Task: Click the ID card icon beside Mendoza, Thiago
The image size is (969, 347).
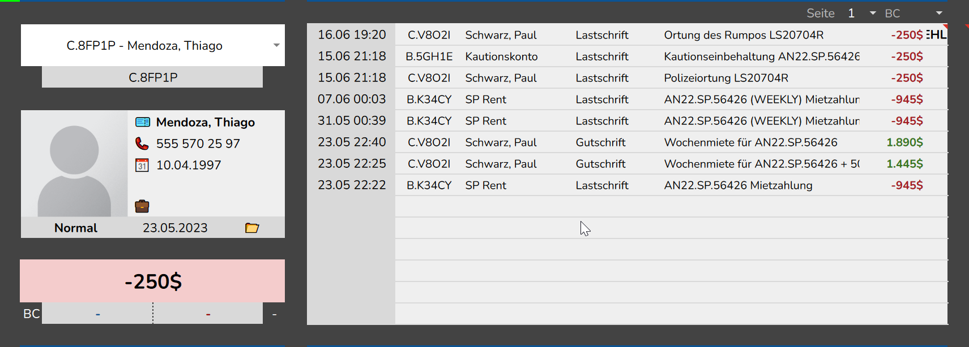Action: pyautogui.click(x=143, y=122)
